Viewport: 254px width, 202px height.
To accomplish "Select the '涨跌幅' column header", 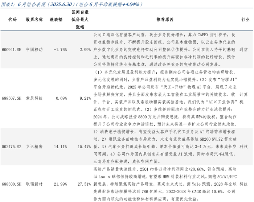I will point(56,20).
